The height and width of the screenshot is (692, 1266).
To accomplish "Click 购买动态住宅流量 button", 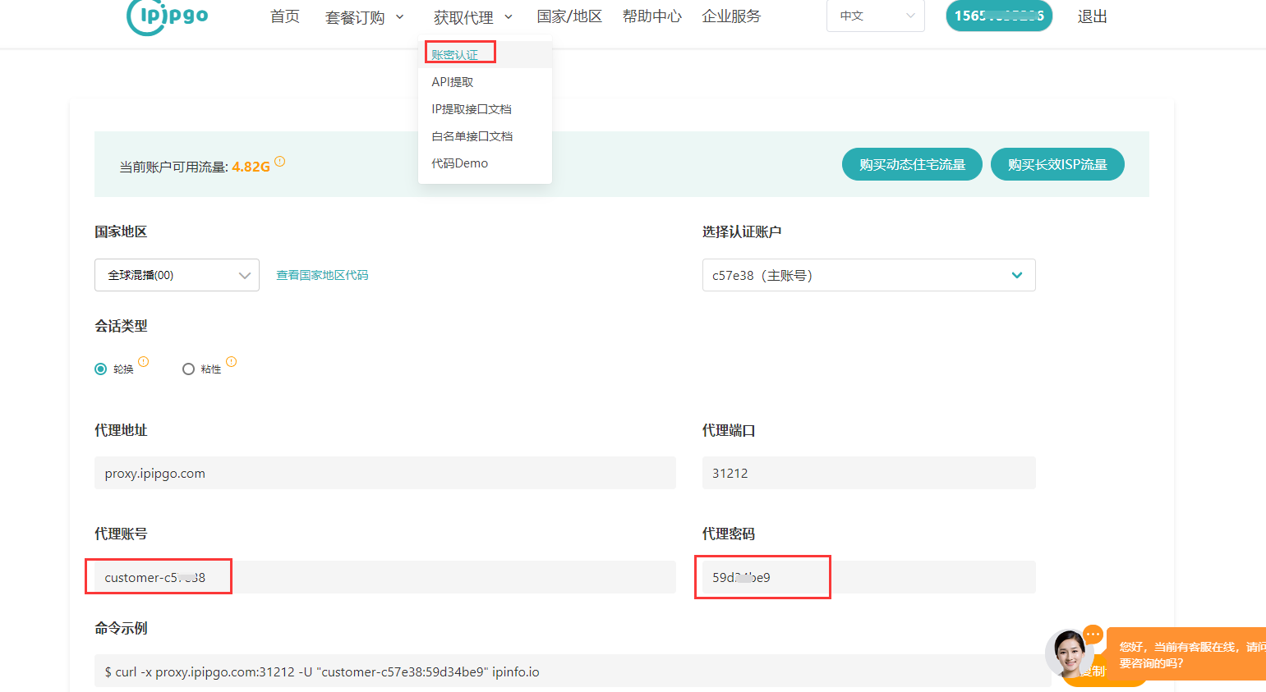I will click(912, 164).
